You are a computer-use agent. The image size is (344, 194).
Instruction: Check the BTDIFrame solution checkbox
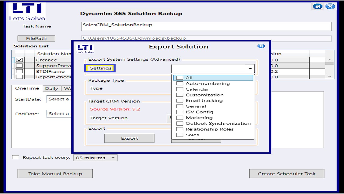(19, 71)
